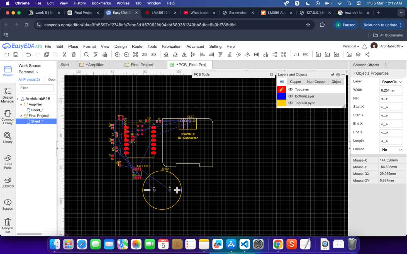The height and width of the screenshot is (254, 407).
Task: Select the blue BottomLayer color swatch
Action: (x=282, y=96)
